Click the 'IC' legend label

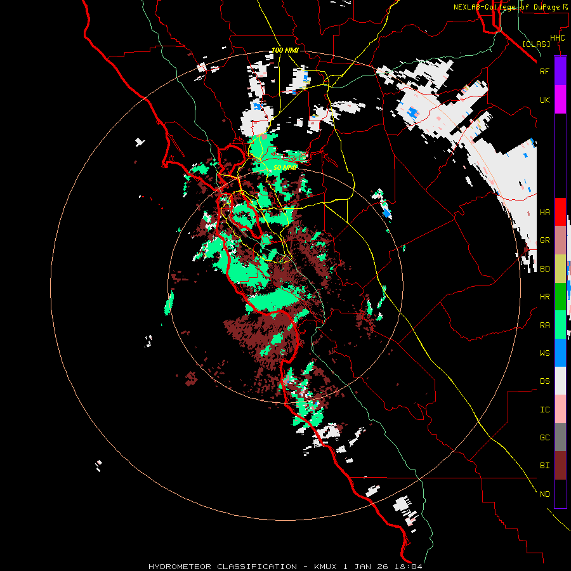[544, 409]
